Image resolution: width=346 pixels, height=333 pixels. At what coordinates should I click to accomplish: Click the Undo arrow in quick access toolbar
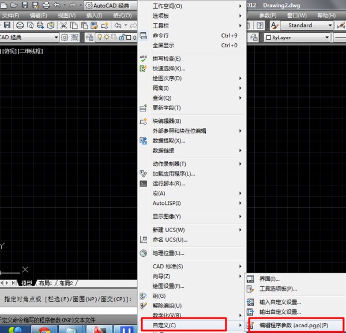tap(57, 5)
